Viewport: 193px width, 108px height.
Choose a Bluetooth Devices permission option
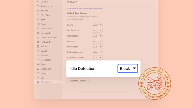[x=97, y=57]
